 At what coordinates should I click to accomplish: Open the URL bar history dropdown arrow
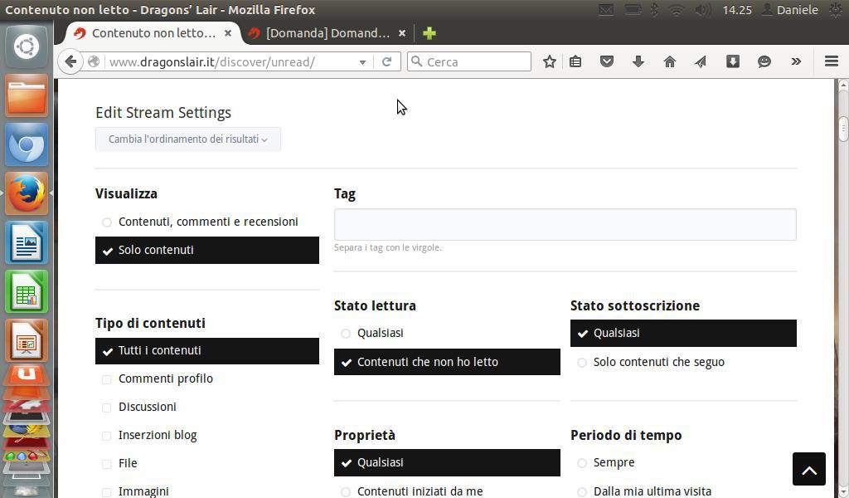[362, 62]
